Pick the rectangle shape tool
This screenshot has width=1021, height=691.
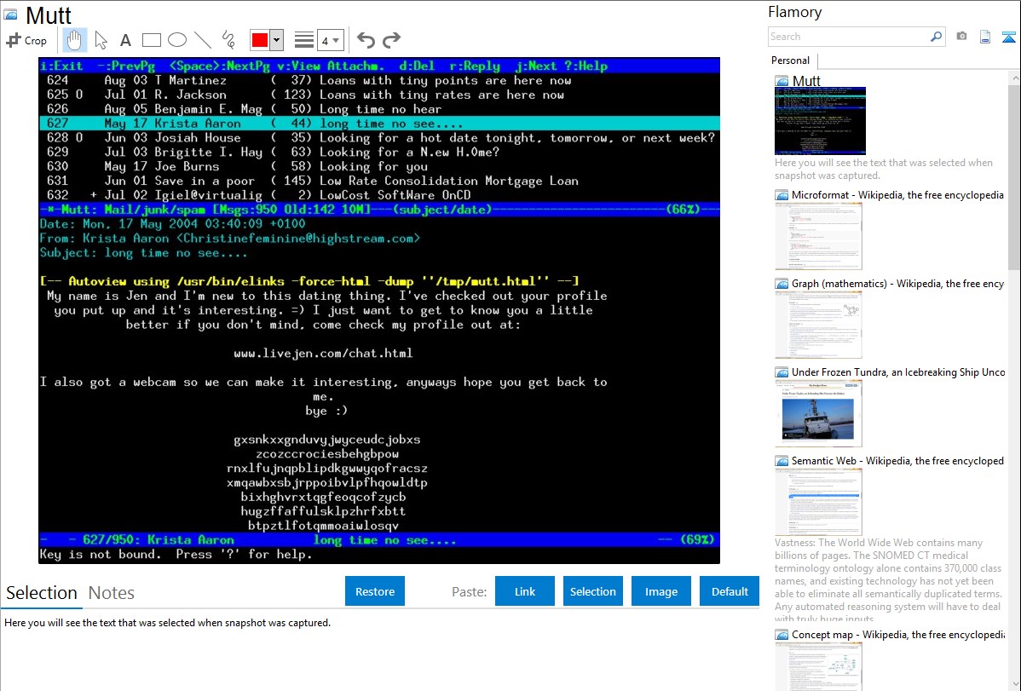pyautogui.click(x=152, y=40)
